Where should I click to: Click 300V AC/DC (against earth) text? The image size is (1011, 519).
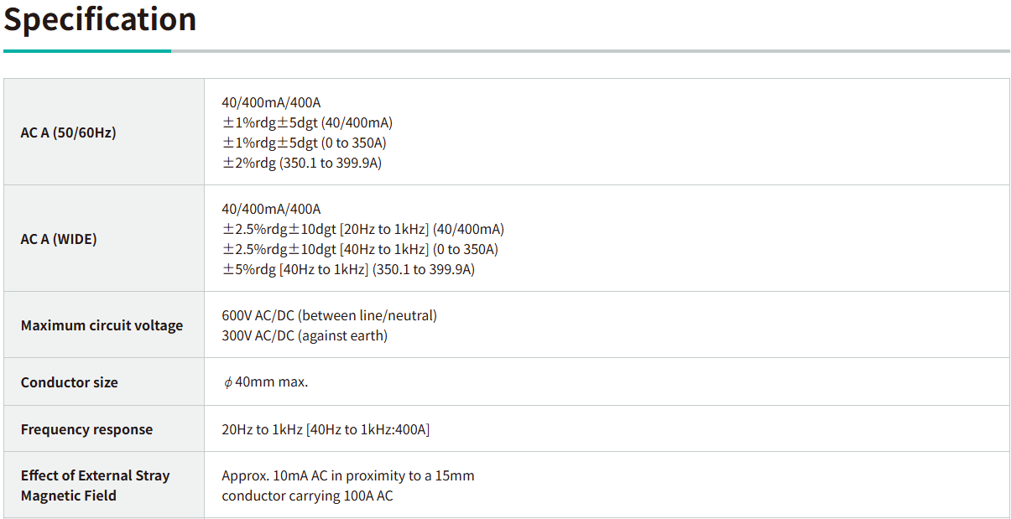coord(305,335)
